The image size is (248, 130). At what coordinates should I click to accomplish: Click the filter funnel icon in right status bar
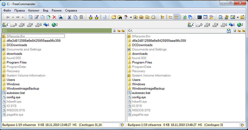coord(242,125)
